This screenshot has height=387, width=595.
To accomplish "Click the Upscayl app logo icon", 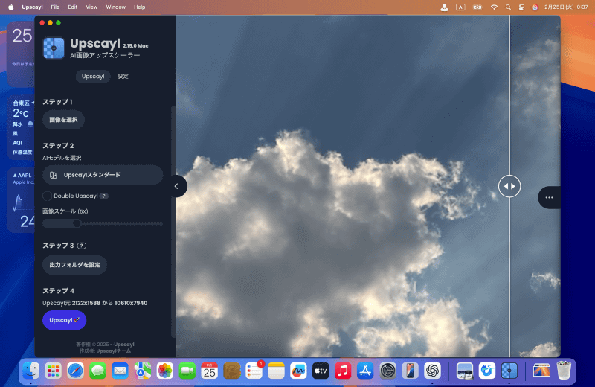I will point(54,48).
